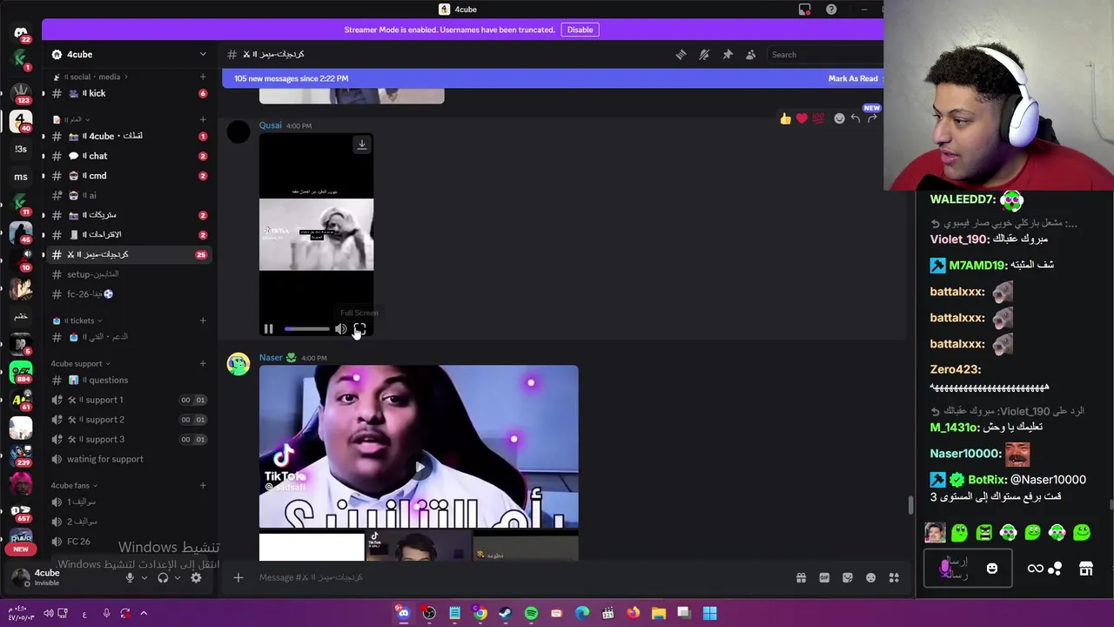Image resolution: width=1114 pixels, height=627 pixels.
Task: Collapse the 4cube fans category
Action: (x=74, y=485)
